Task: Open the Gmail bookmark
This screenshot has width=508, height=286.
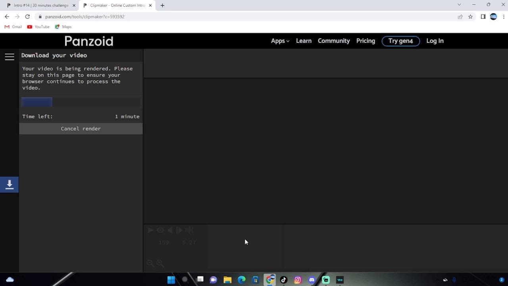Action: click(13, 27)
